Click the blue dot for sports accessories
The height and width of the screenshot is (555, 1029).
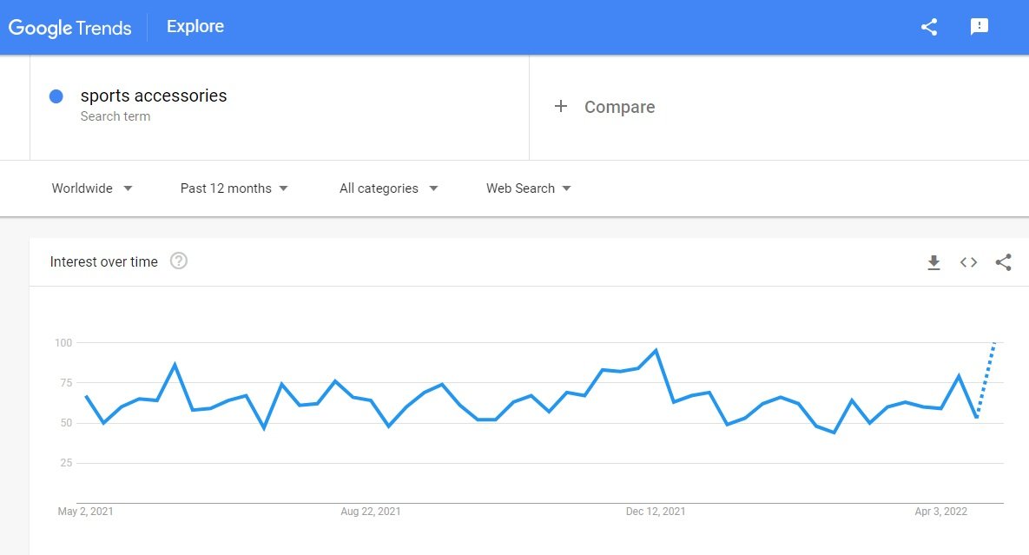tap(56, 96)
